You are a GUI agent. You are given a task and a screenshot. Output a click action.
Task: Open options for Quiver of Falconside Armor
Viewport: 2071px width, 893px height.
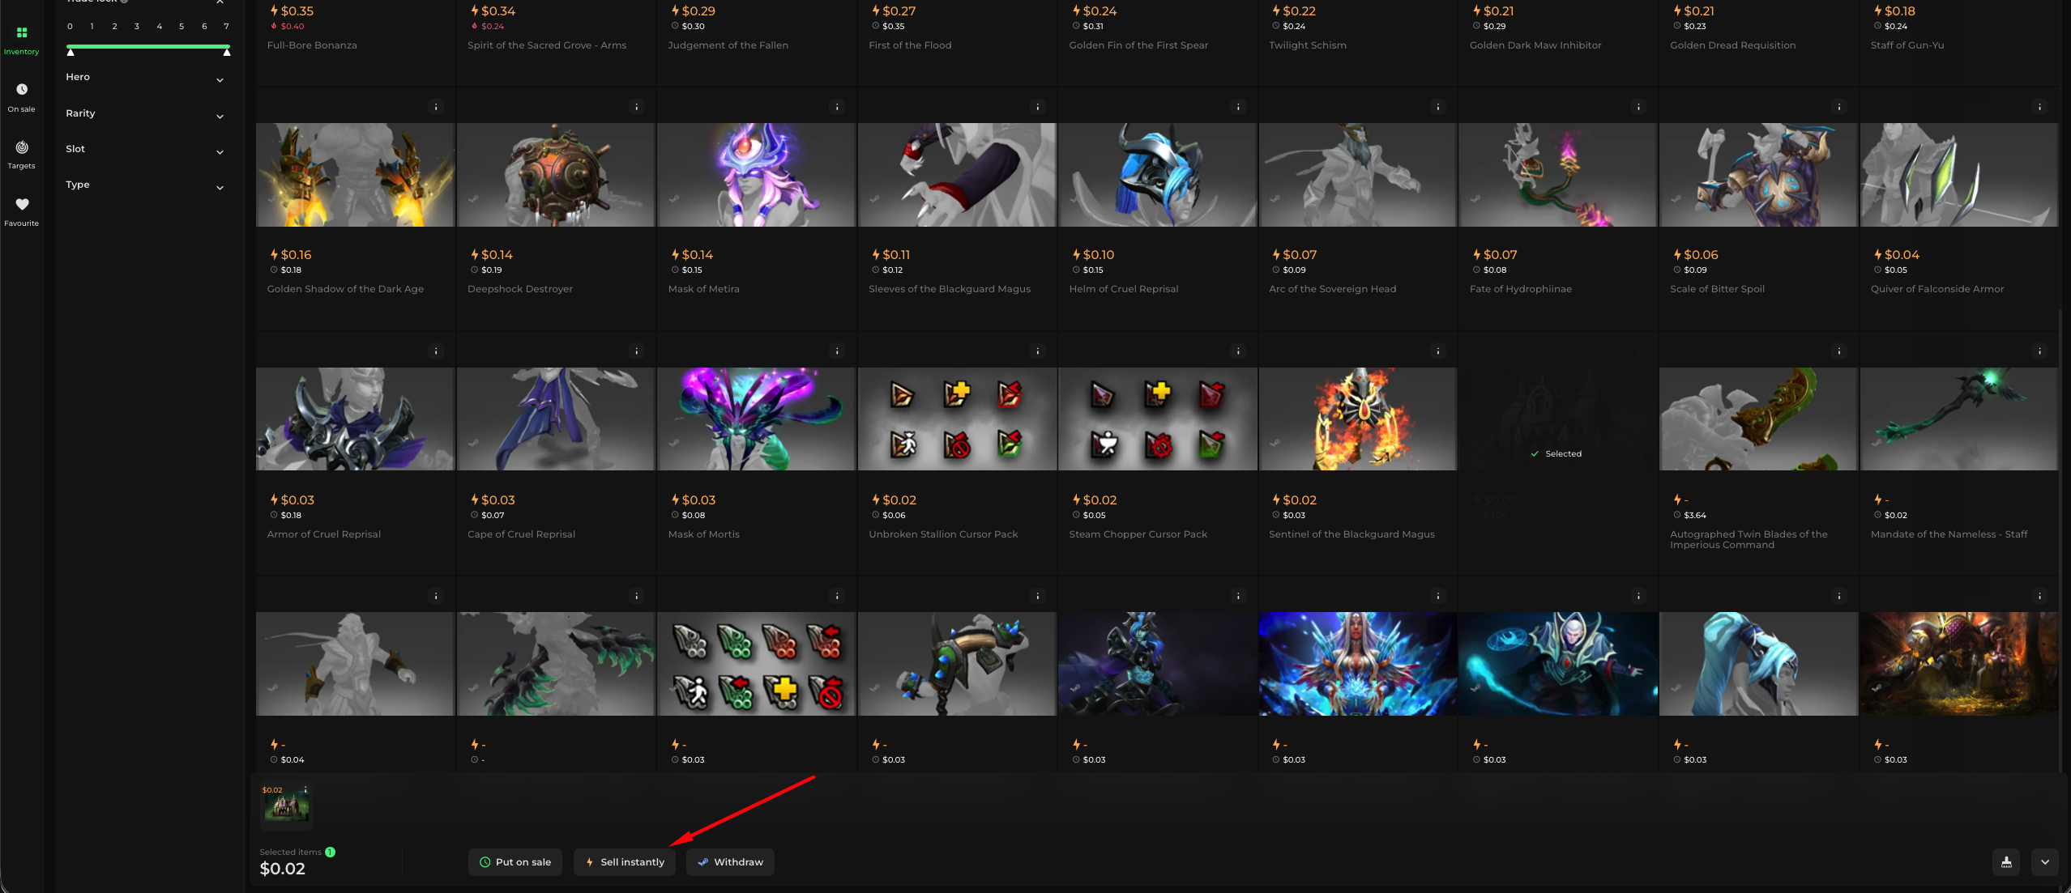click(x=2040, y=107)
